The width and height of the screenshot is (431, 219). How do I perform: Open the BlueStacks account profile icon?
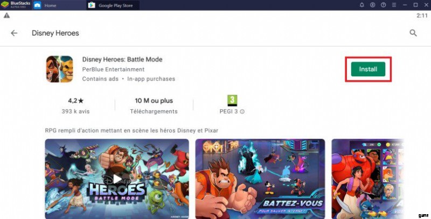coord(372,5)
